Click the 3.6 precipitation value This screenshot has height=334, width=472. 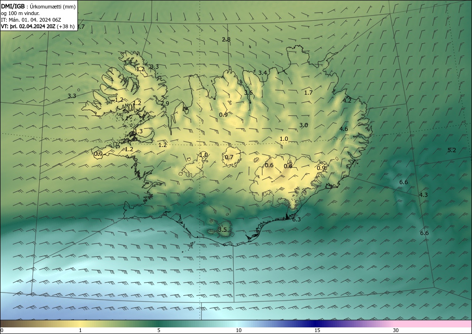(x=248, y=92)
